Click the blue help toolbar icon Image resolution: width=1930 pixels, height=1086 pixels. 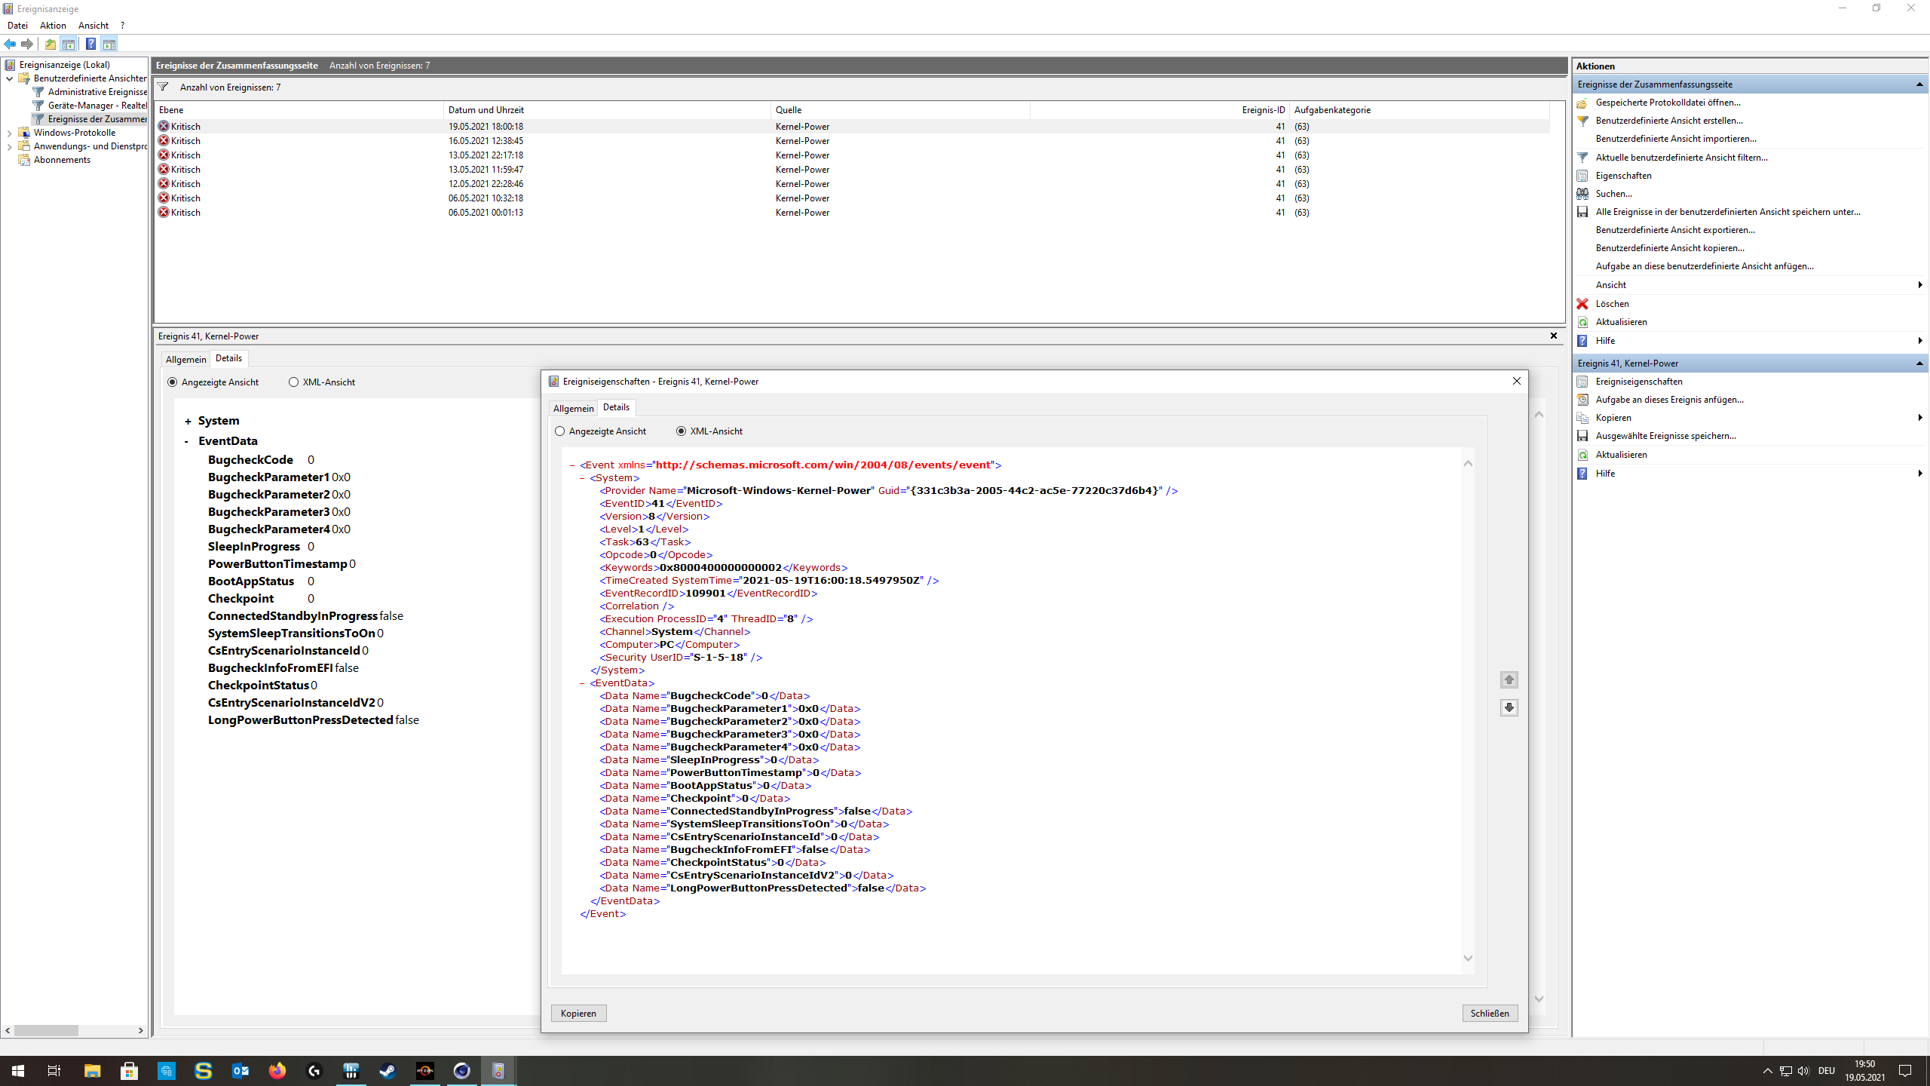click(90, 44)
